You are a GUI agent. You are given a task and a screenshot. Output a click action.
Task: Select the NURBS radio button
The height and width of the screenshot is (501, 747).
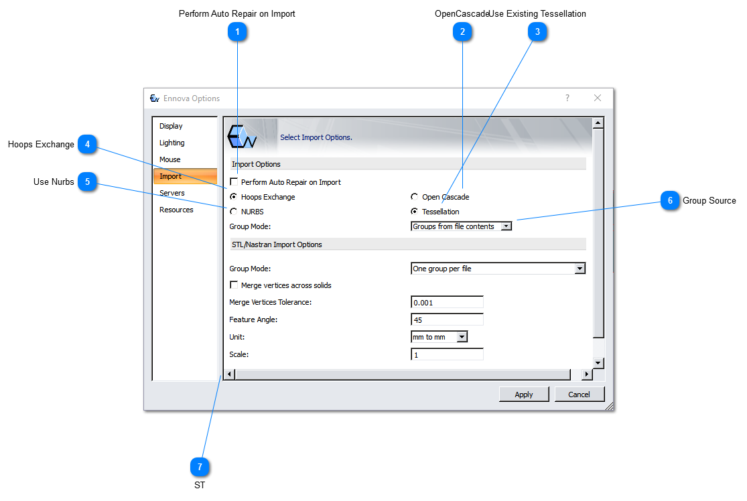click(x=234, y=212)
